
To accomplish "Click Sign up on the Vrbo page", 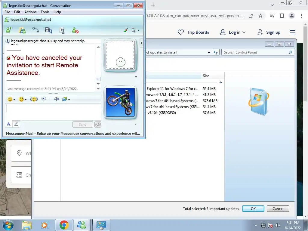I will pyautogui.click(x=269, y=32).
